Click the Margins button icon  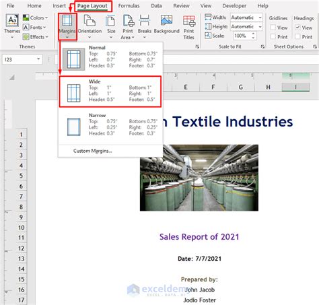[67, 21]
